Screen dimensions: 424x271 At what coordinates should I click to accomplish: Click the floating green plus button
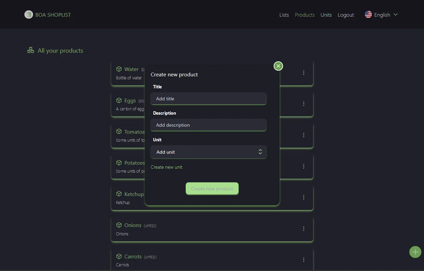[x=415, y=252]
